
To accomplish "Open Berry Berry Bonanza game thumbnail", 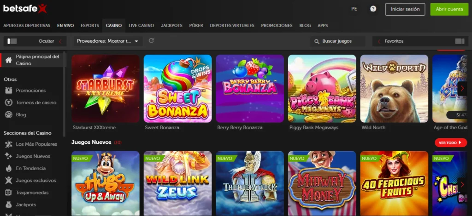I will (250, 89).
